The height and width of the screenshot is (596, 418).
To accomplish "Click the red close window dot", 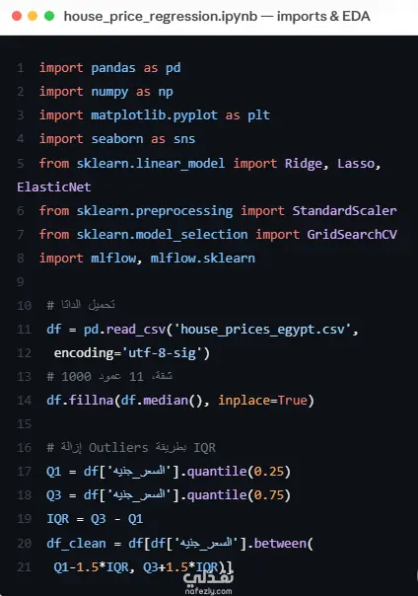I will tap(17, 16).
